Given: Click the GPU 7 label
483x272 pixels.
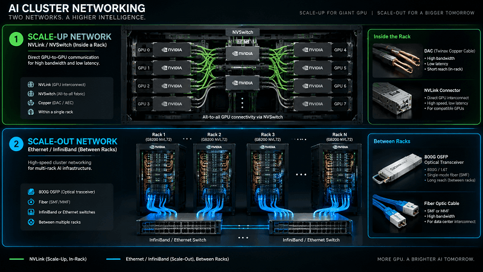Looking at the screenshot, I should click(340, 104).
